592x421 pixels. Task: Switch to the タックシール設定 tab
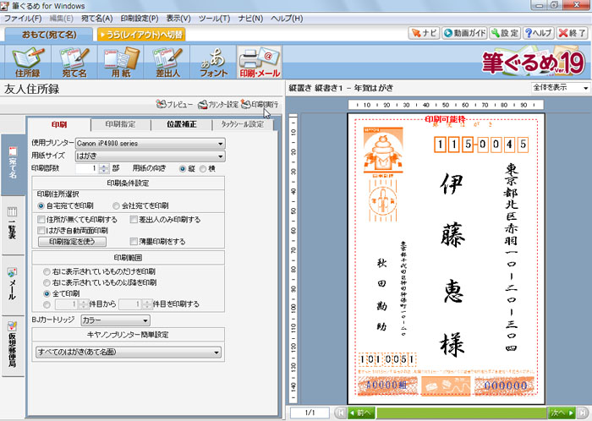click(x=243, y=124)
